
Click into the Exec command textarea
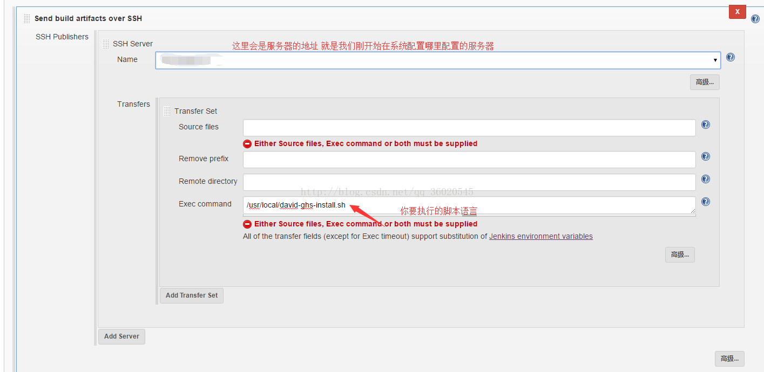(469, 205)
